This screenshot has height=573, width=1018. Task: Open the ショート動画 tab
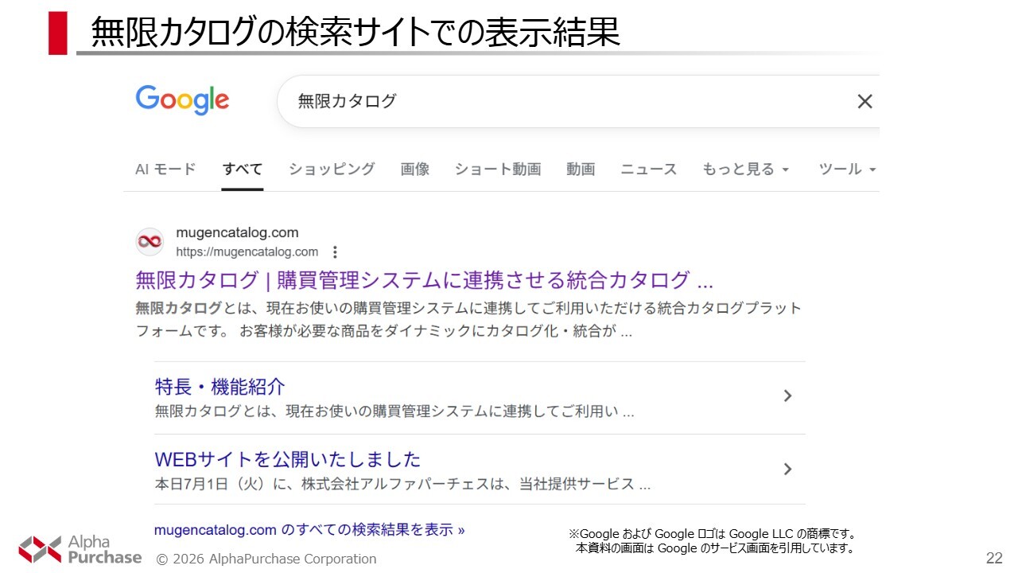[498, 170]
